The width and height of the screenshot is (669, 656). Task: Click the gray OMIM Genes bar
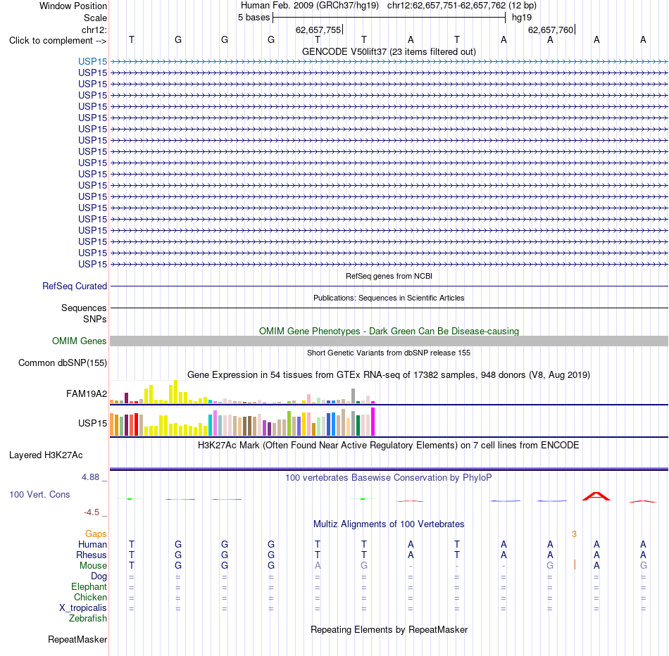click(389, 341)
